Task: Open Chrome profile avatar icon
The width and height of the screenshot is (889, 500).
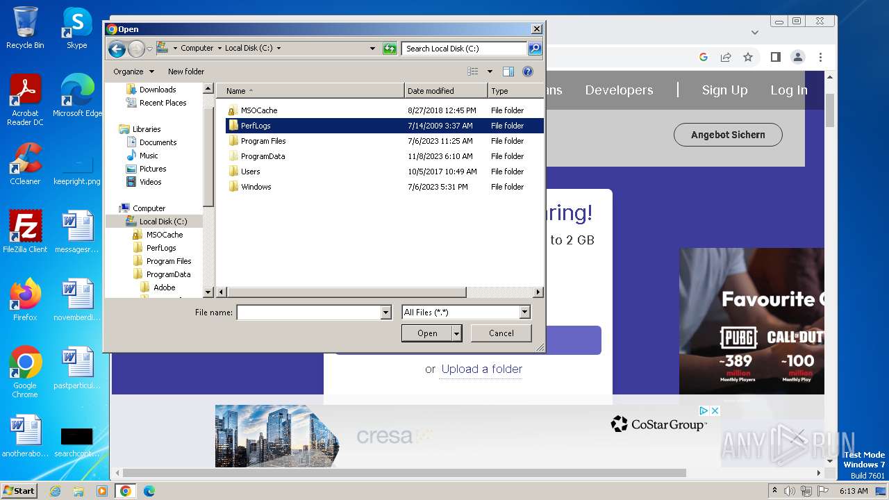Action: point(798,57)
